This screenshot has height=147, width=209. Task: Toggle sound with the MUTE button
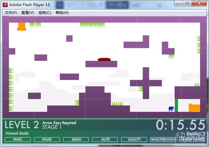coord(105,139)
